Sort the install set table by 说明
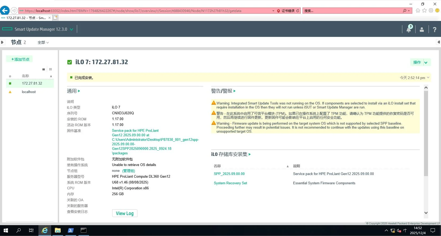 tap(297, 166)
